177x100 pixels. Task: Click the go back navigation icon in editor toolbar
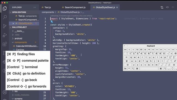click(x=167, y=7)
